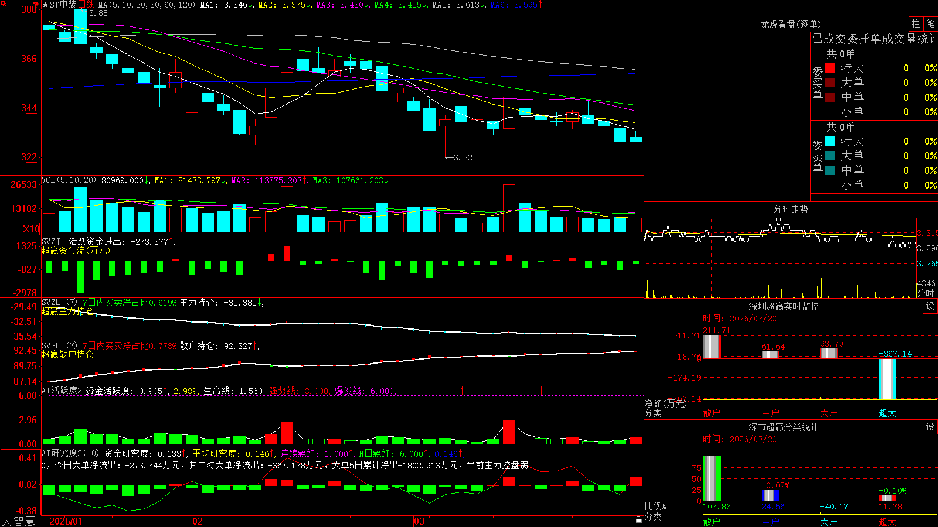Viewport: 938px width, 527px height.
Task: Click the 委卖单 vertical label
Action: click(x=817, y=157)
